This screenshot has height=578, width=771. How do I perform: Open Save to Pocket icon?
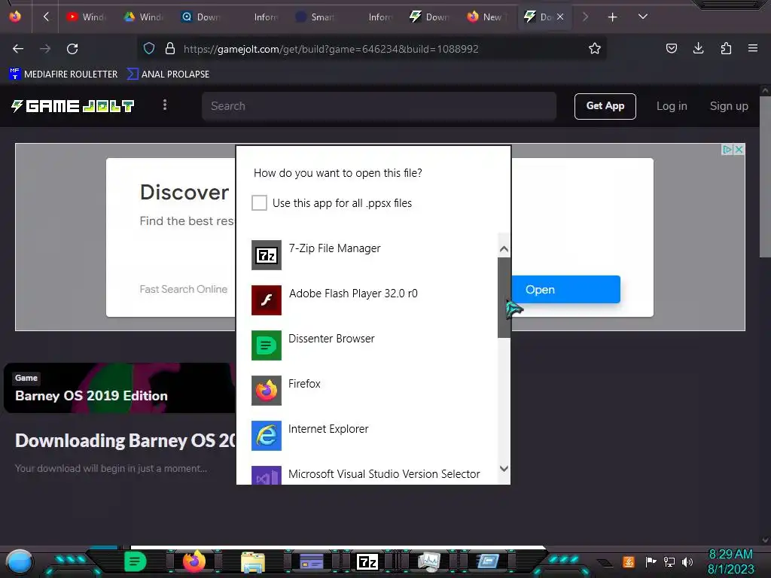coord(671,48)
